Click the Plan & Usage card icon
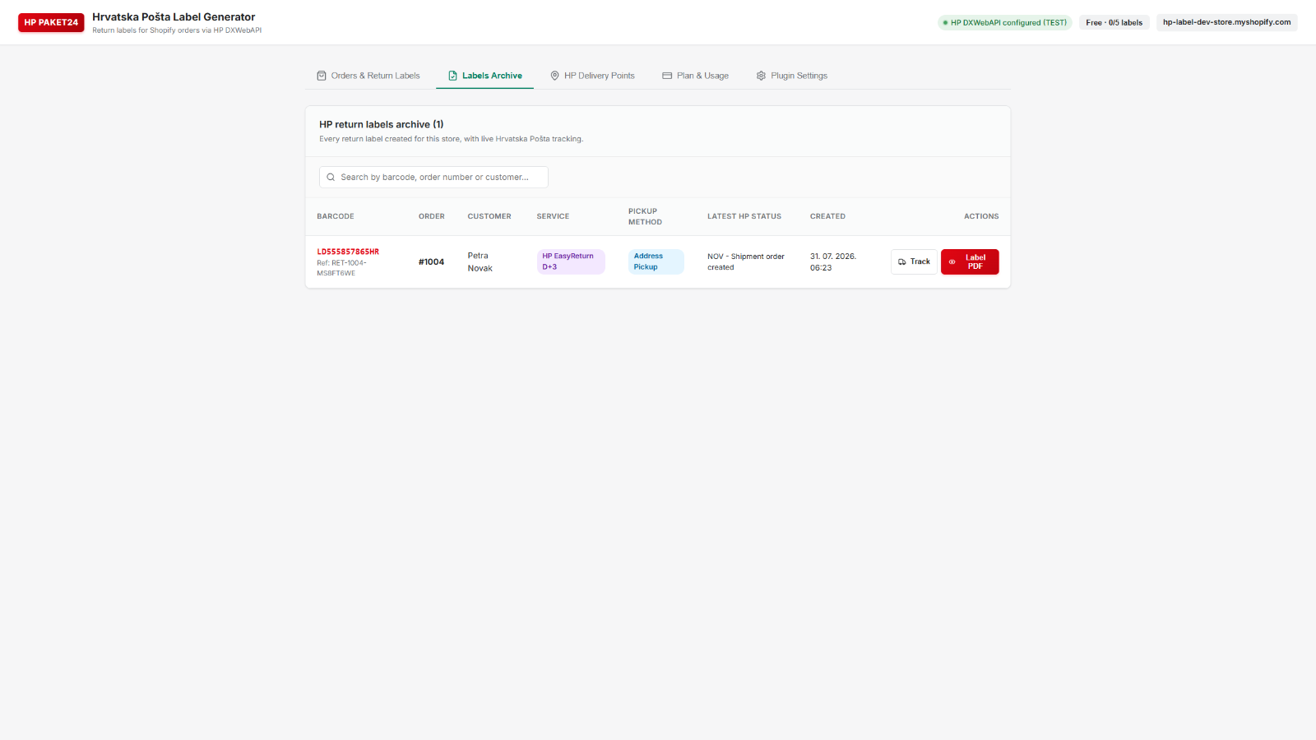The height and width of the screenshot is (740, 1316). (667, 76)
